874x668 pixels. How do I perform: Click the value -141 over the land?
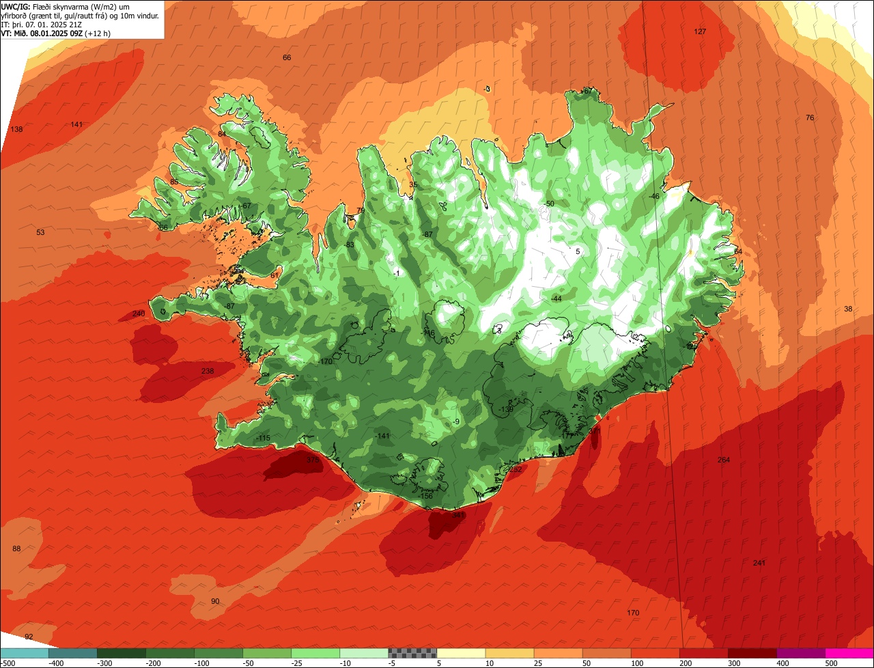click(x=382, y=436)
